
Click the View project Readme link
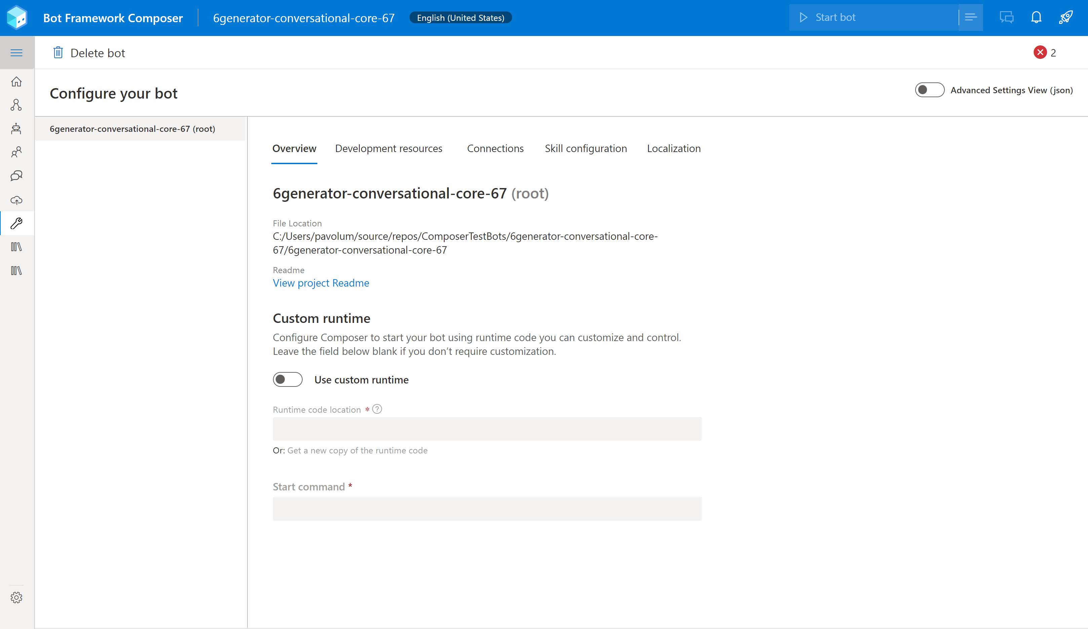[x=321, y=283]
